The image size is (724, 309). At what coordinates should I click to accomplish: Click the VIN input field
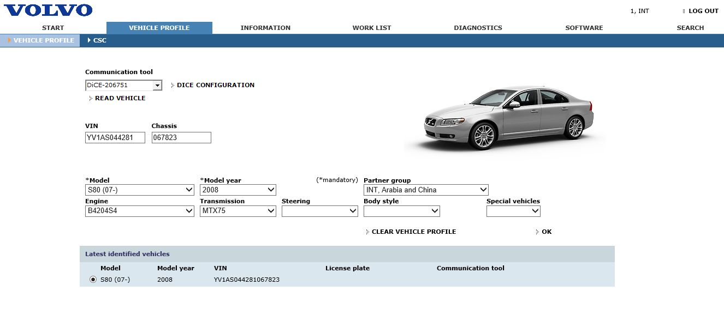coord(115,138)
